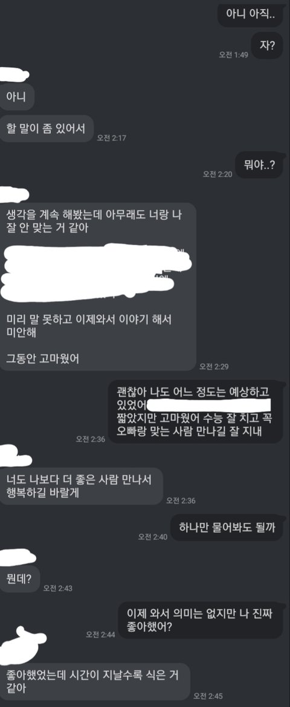Click the 오전 2:29 timestamp

pyautogui.click(x=214, y=367)
